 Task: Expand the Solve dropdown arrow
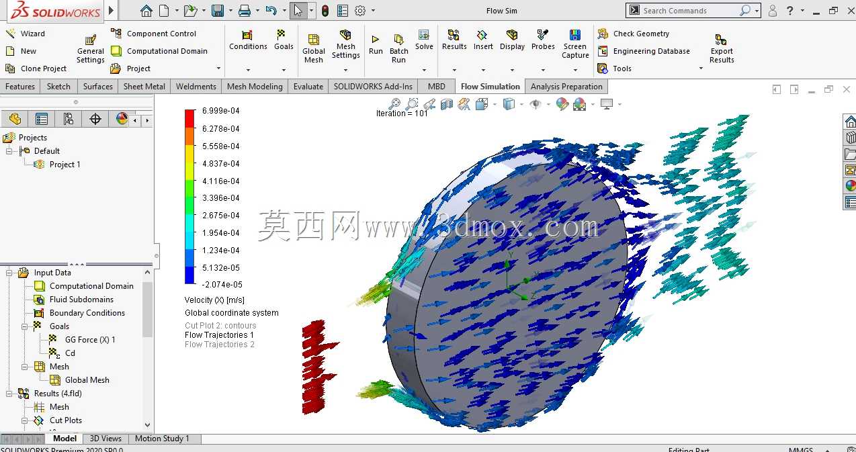(424, 70)
